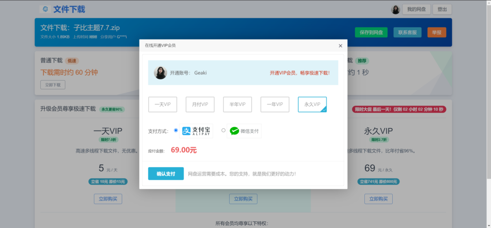Click the WeChat Pay green icon
The width and height of the screenshot is (491, 228).
[234, 131]
